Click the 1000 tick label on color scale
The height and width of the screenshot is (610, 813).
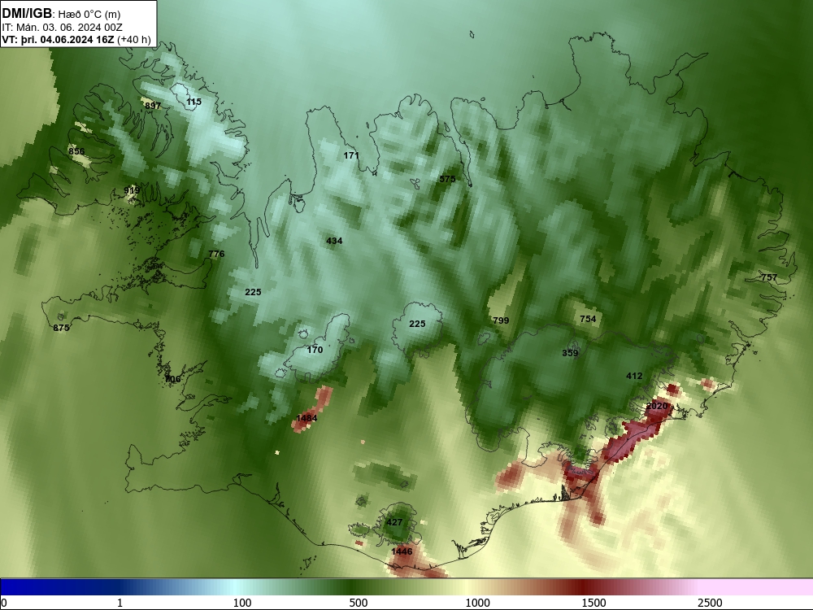click(477, 603)
